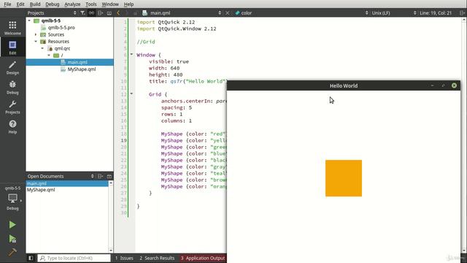
Task: Fold the Grid code block
Action: click(131, 94)
